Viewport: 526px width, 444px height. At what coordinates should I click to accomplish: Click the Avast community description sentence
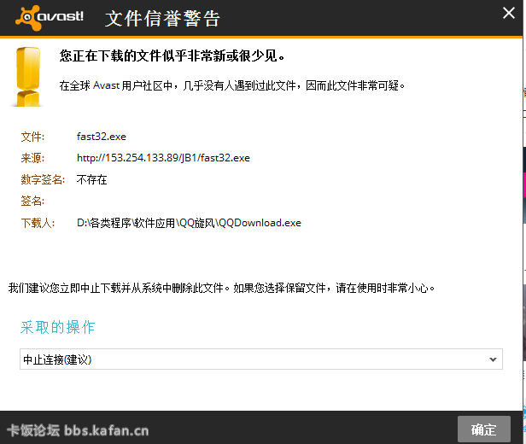click(232, 85)
